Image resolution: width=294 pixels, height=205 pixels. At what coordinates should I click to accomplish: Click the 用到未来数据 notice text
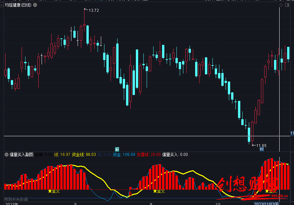[16, 199]
